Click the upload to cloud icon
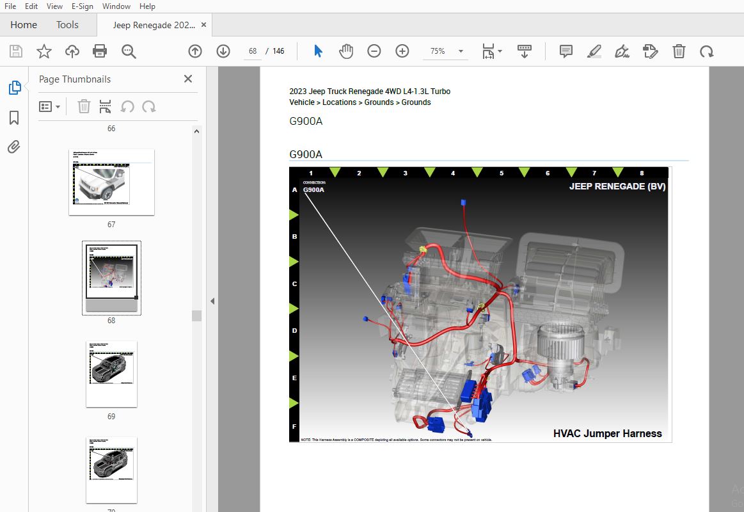 point(72,51)
